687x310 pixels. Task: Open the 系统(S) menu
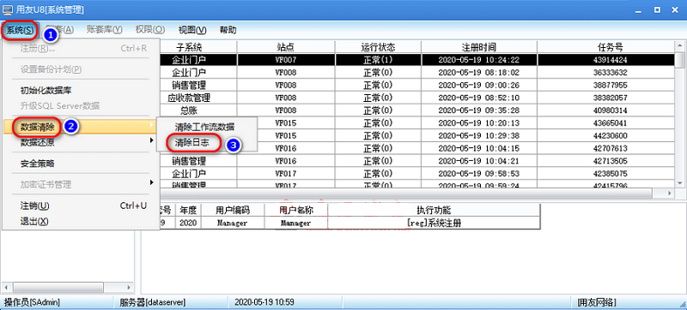(20, 30)
